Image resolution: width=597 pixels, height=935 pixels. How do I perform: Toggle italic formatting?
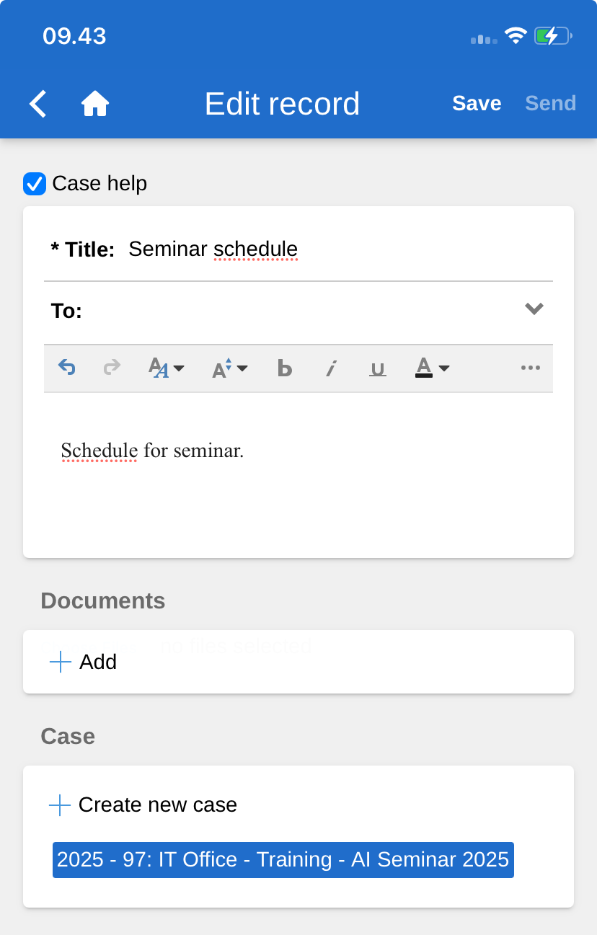point(331,368)
